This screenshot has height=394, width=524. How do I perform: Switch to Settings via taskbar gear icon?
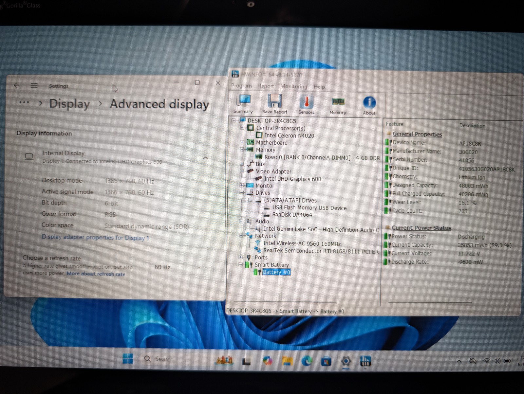(x=346, y=361)
